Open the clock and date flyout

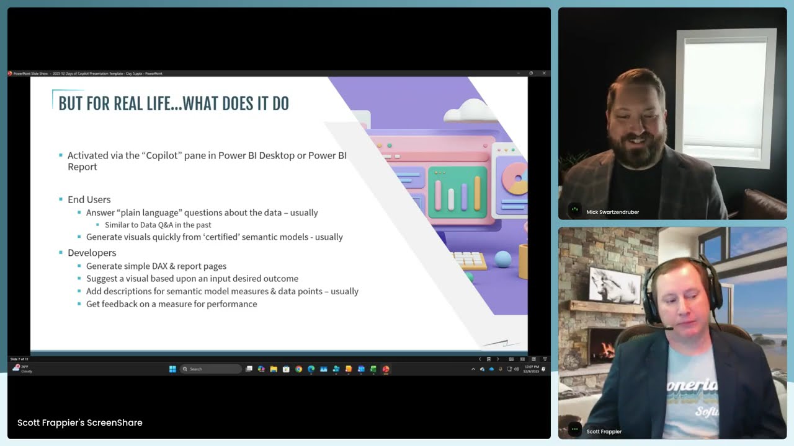coord(531,369)
